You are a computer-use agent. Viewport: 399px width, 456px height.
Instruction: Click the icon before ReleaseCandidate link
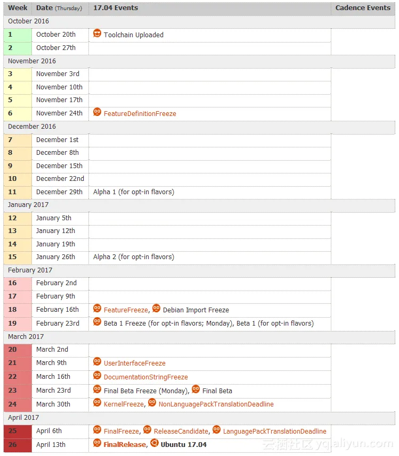point(147,430)
